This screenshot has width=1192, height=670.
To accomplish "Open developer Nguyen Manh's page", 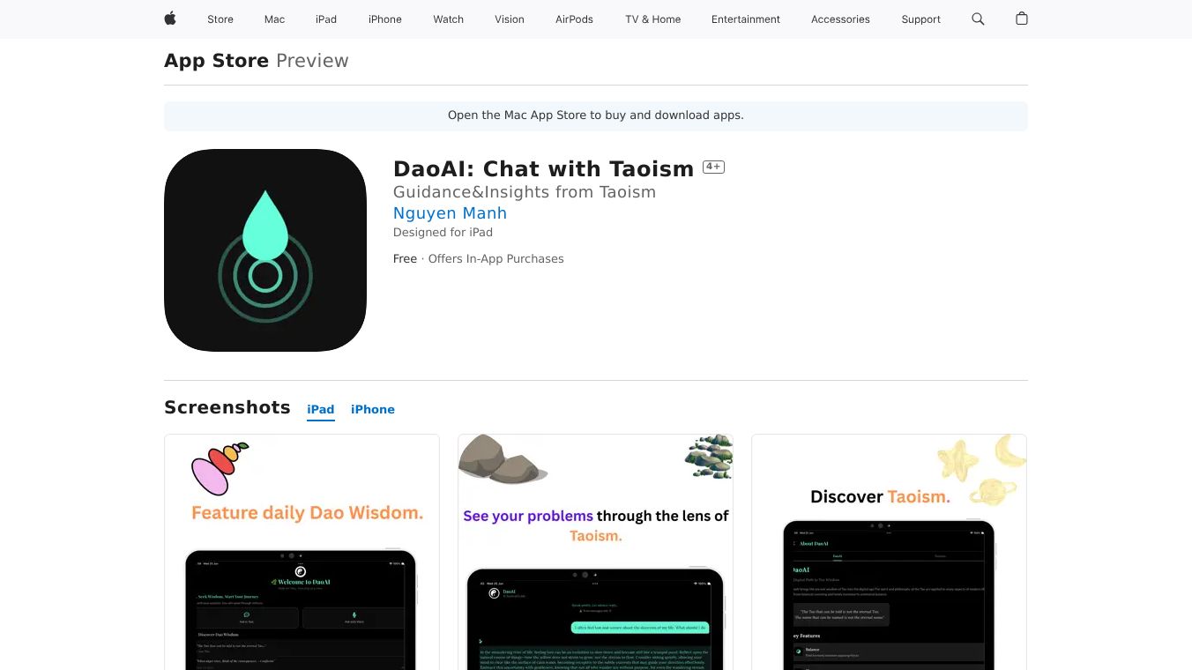I will [x=450, y=213].
